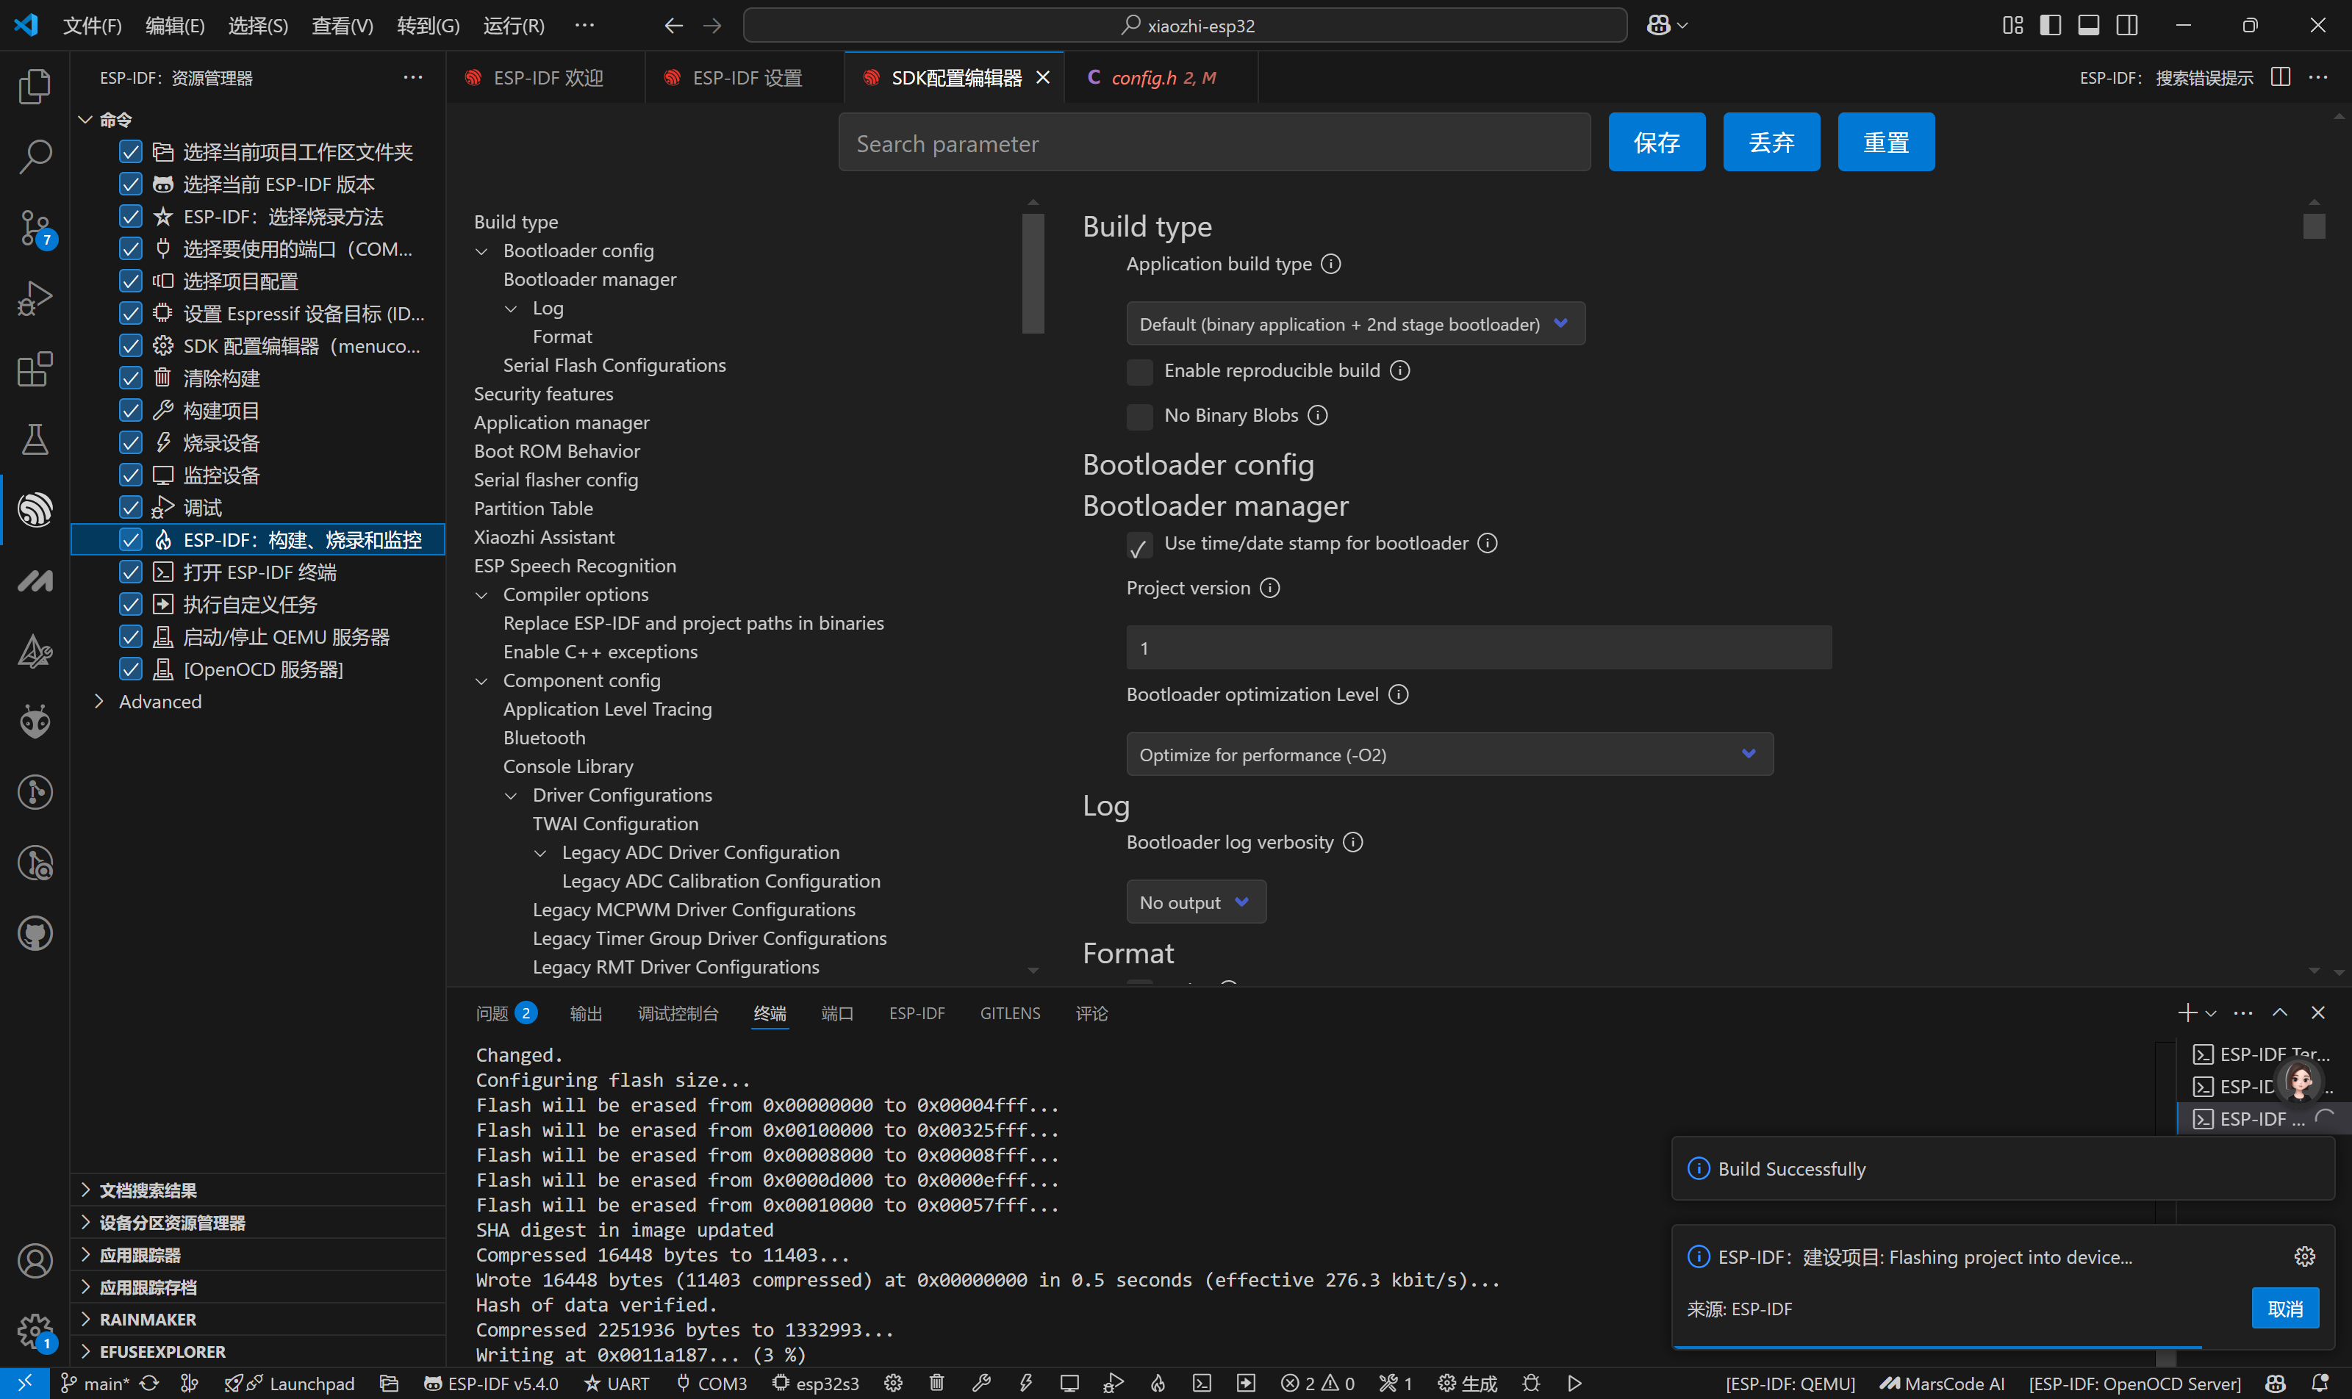Click the full clean trash icon in status bar
This screenshot has width=2352, height=1399.
(936, 1383)
